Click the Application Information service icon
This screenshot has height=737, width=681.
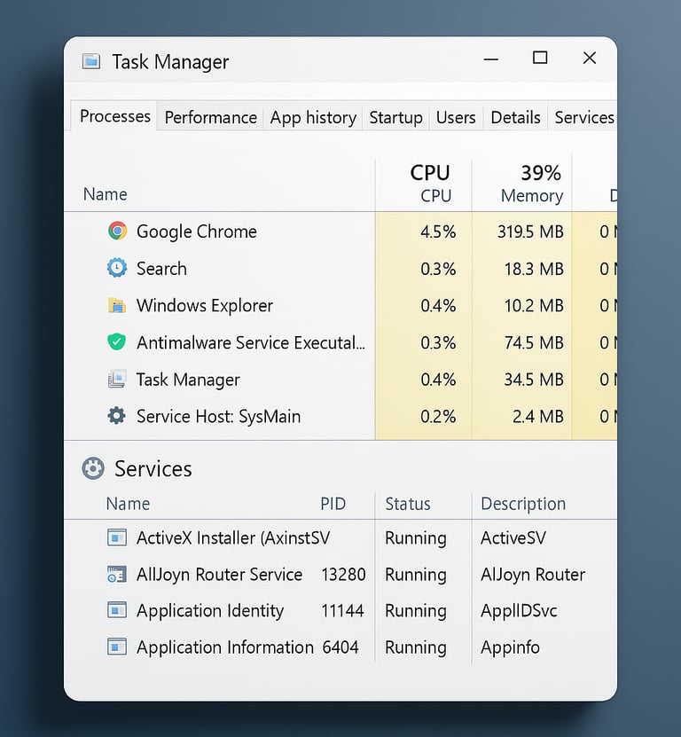coord(116,647)
